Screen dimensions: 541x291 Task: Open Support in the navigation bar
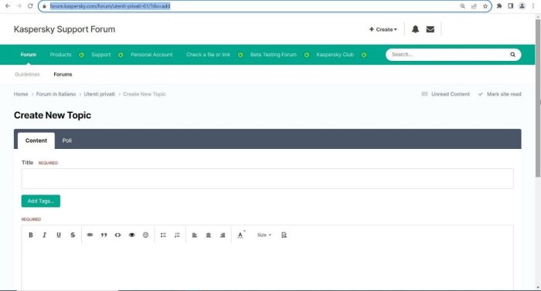click(x=100, y=55)
